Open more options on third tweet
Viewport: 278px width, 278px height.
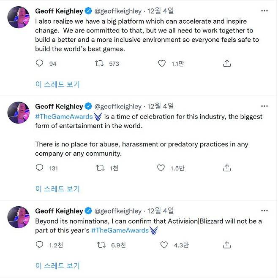click(x=264, y=211)
